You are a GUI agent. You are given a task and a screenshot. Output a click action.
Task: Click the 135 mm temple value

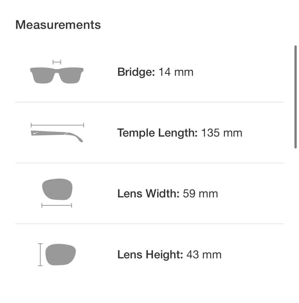click(x=222, y=133)
